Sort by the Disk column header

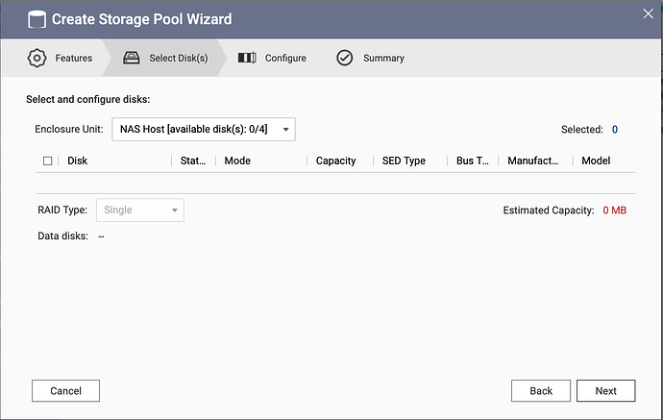(x=78, y=161)
